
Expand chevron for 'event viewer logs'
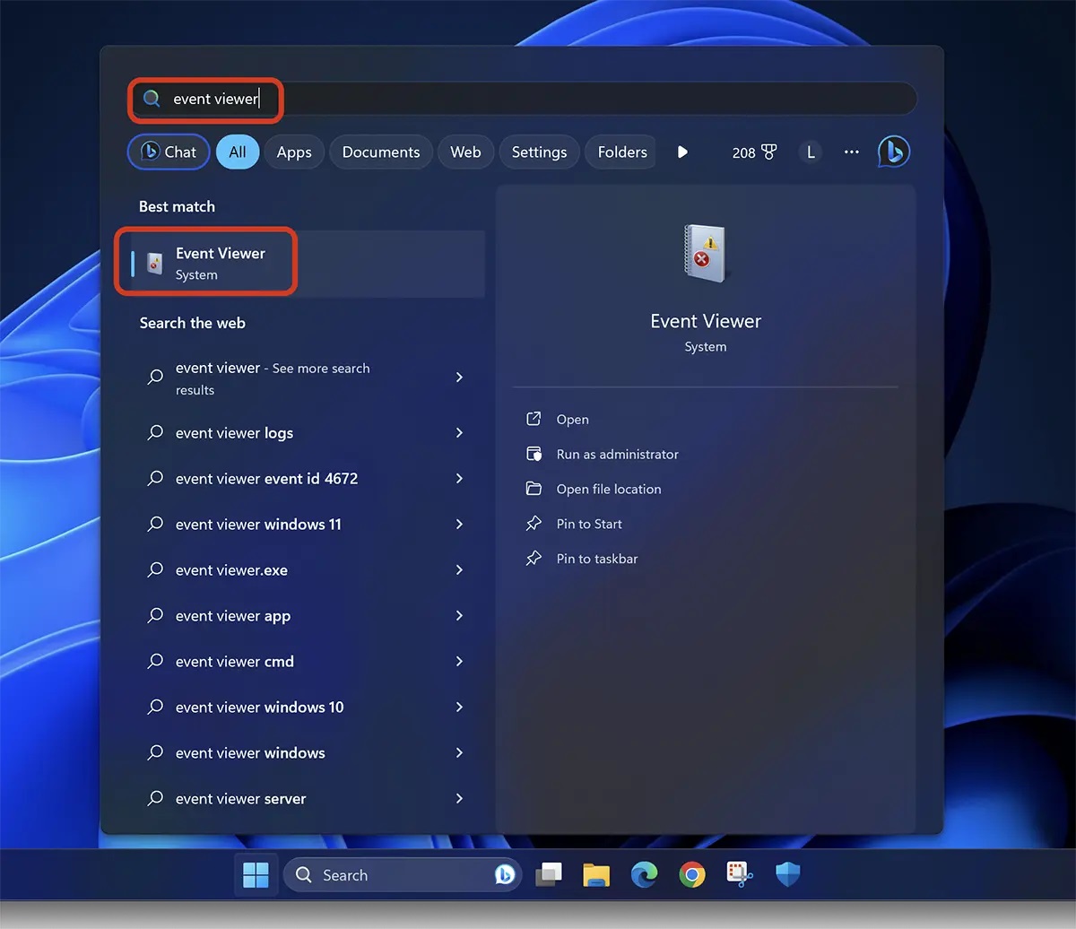[459, 433]
